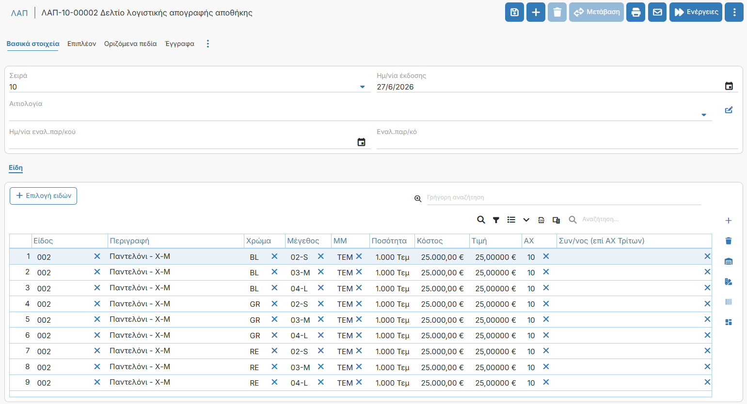Clear the Χρώμα value in row 1
This screenshot has height=404, width=747.
274,256
